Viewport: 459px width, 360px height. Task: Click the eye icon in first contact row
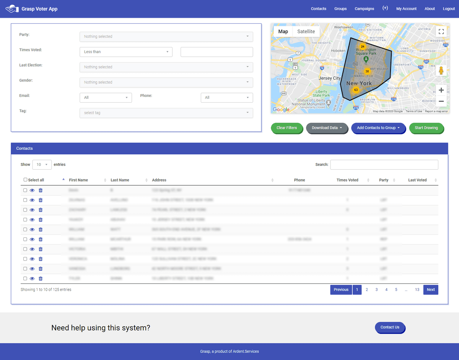tap(33, 190)
